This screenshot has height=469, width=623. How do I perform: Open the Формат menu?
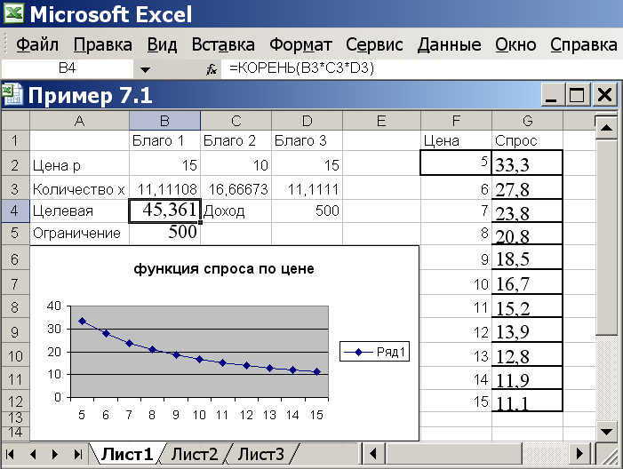pos(300,45)
